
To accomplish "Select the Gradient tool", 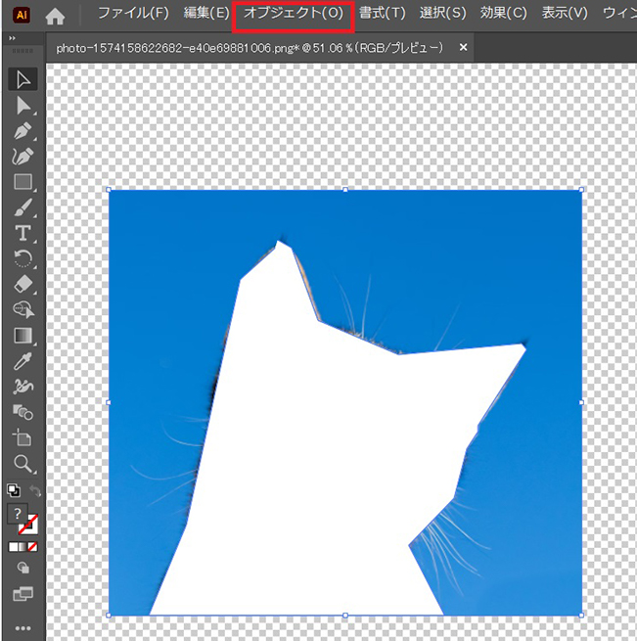I will 23,336.
